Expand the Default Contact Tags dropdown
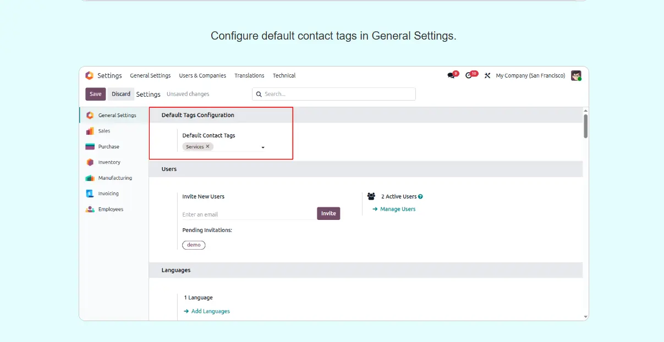Image resolution: width=664 pixels, height=342 pixels. (263, 147)
